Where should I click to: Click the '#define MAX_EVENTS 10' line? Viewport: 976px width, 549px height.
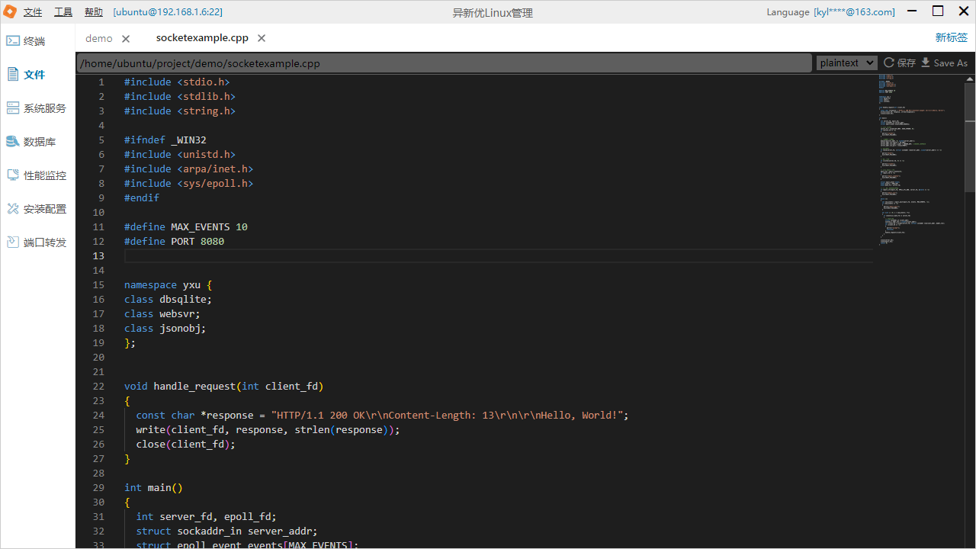186,226
